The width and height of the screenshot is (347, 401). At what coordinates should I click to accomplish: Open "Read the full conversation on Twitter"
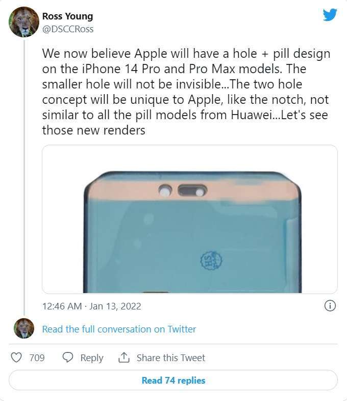[119, 329]
